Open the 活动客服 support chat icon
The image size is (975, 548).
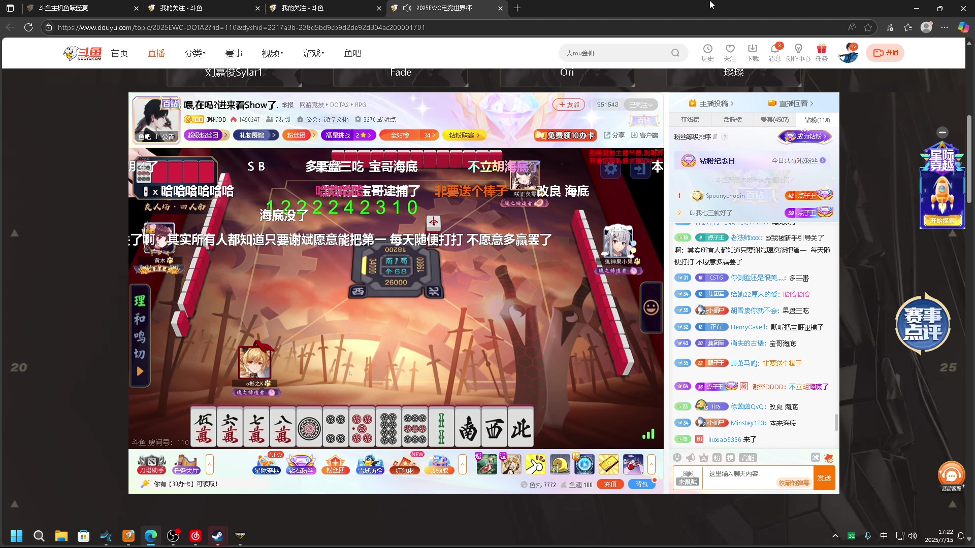click(x=951, y=476)
